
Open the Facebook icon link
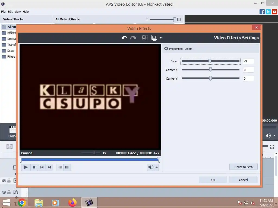pyautogui.click(x=262, y=12)
